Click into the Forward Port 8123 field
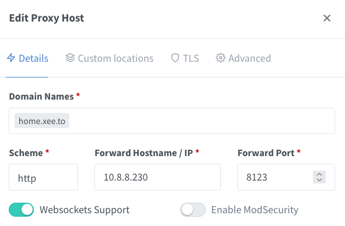Image resolution: width=345 pixels, height=226 pixels. (x=275, y=177)
